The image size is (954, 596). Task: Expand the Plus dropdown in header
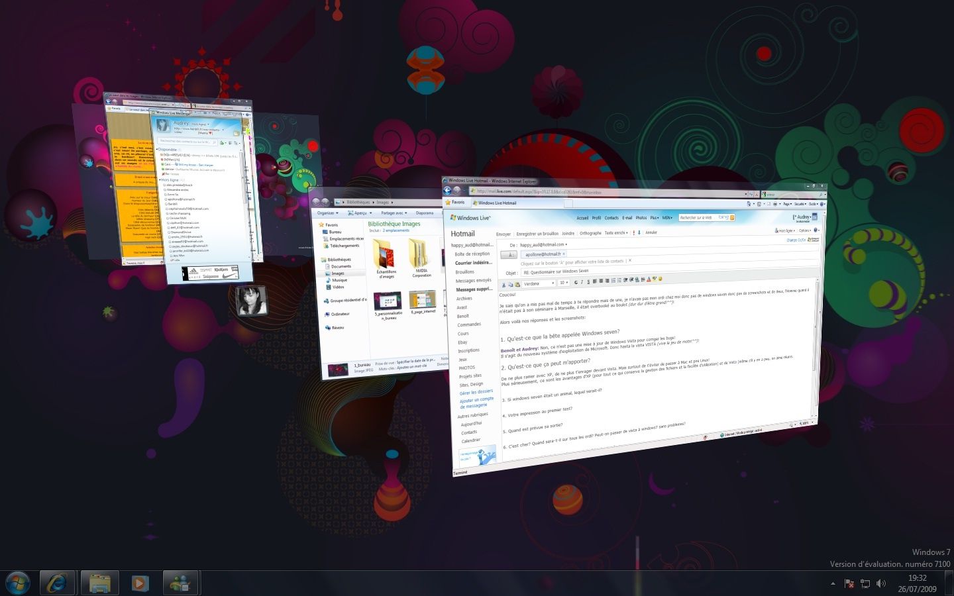pos(654,218)
